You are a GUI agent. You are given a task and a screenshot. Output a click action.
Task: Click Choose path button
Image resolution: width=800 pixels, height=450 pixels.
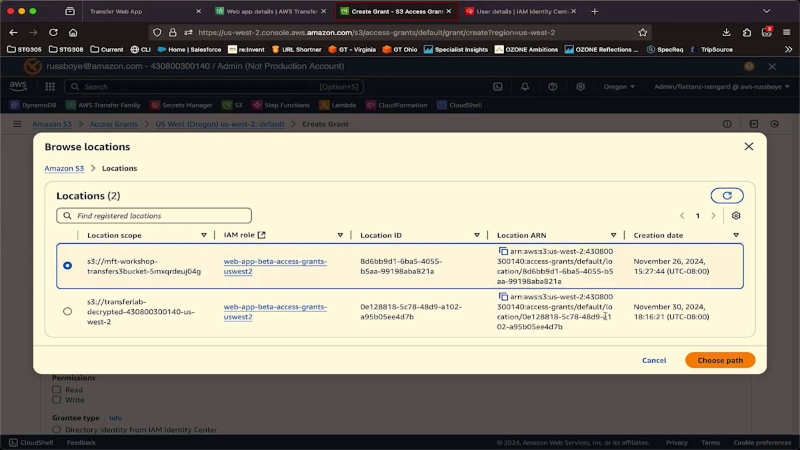[x=720, y=360]
